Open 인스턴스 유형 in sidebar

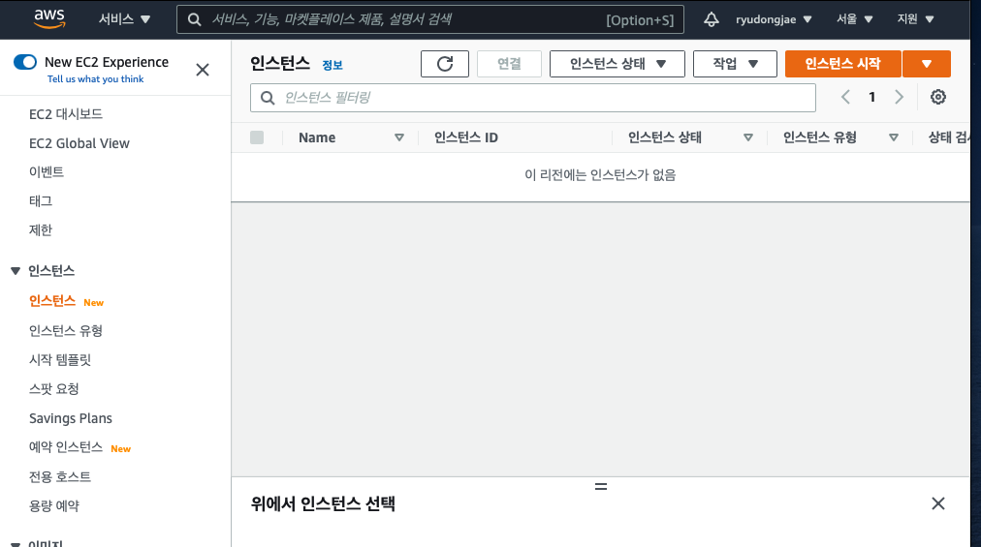click(66, 331)
